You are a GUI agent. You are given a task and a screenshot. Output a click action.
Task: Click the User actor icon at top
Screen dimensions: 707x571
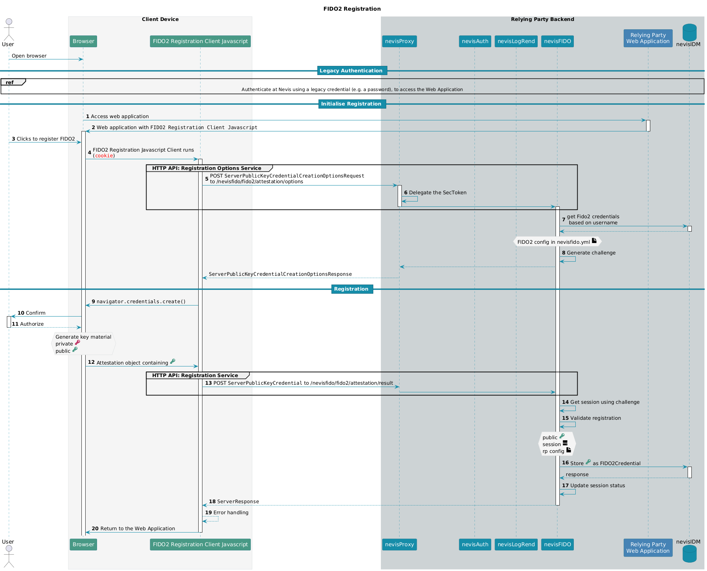pyautogui.click(x=9, y=30)
